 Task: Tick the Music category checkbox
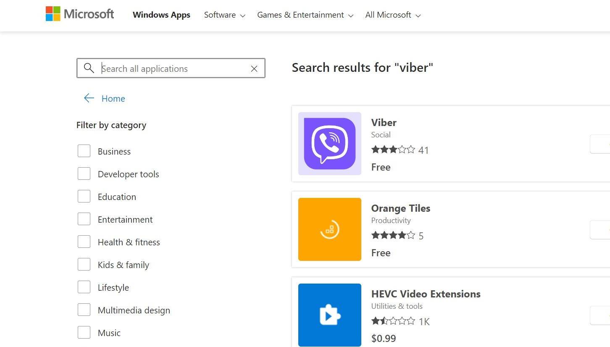tap(84, 332)
